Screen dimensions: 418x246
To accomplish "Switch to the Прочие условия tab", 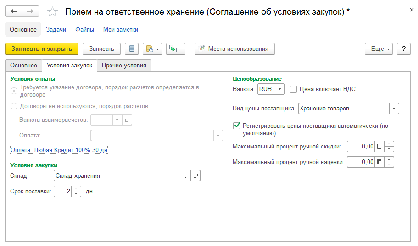I will pyautogui.click(x=124, y=66).
